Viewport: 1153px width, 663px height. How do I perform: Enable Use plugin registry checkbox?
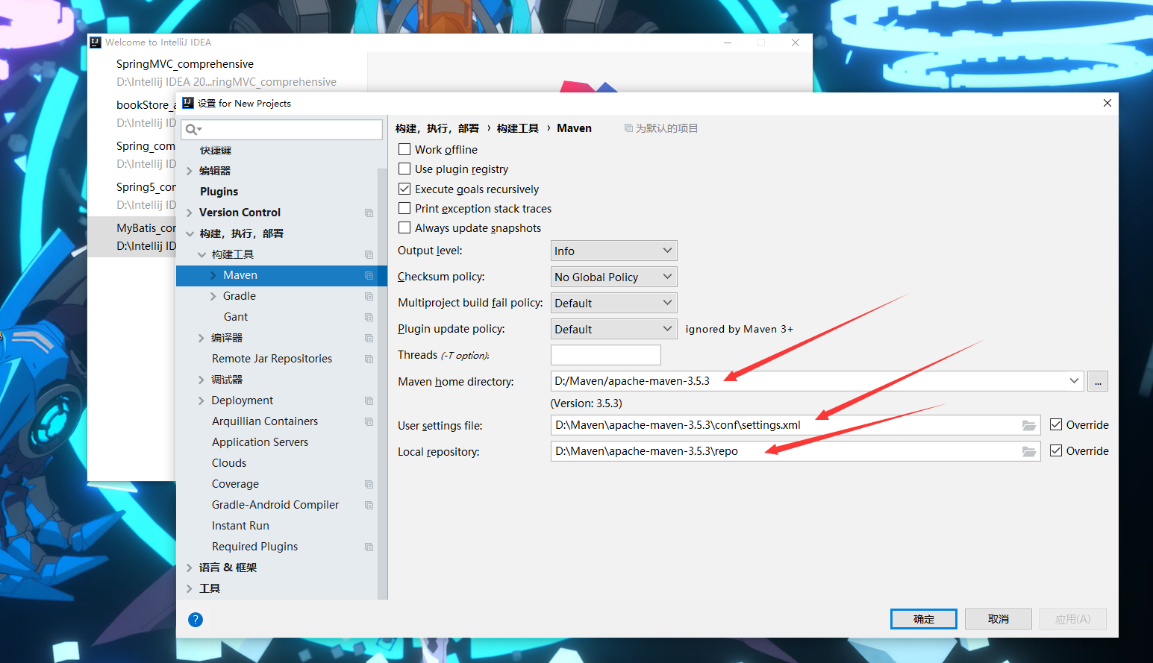click(x=404, y=169)
